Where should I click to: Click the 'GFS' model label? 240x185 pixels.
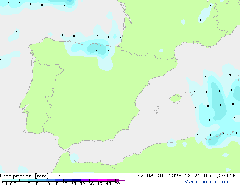pyautogui.click(x=57, y=176)
